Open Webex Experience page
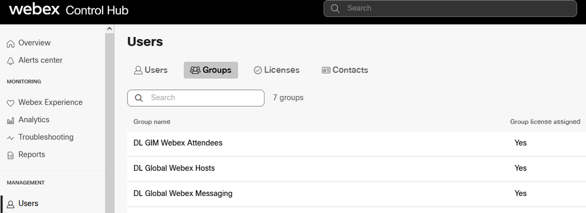The height and width of the screenshot is (213, 586). 50,102
